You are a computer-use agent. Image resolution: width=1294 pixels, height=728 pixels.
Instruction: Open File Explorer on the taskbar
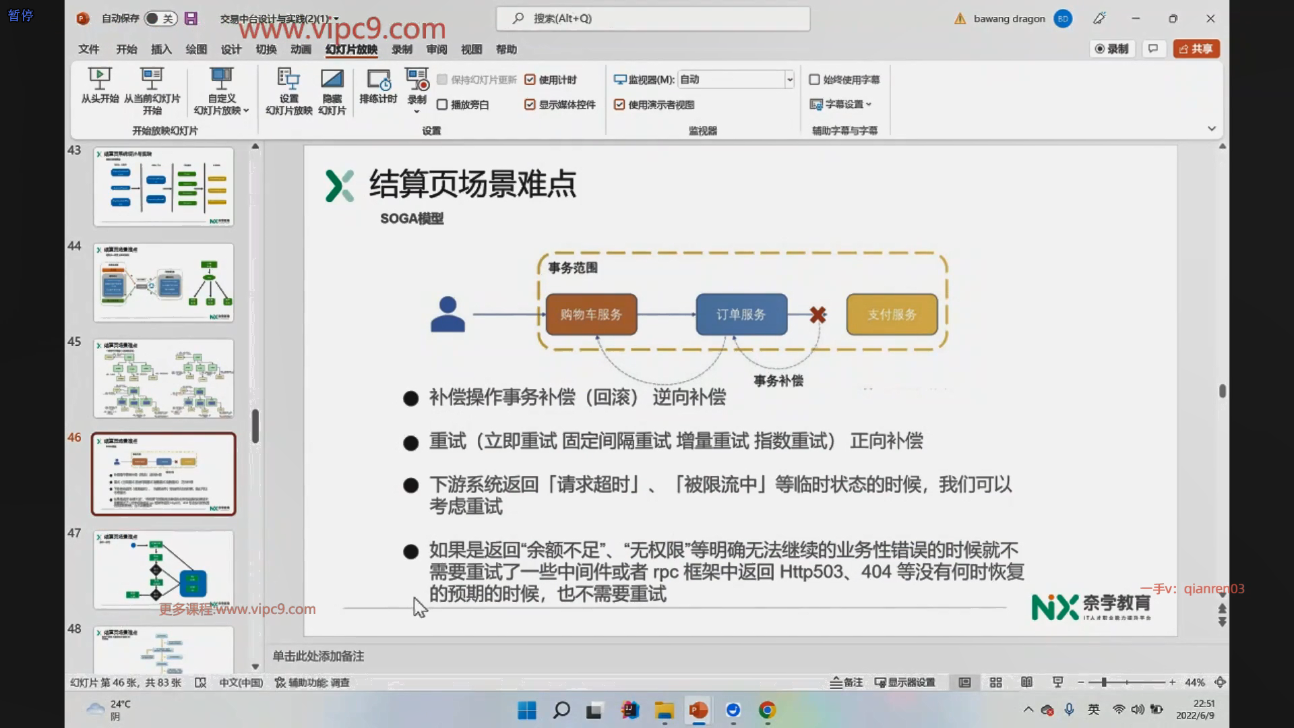pyautogui.click(x=664, y=710)
